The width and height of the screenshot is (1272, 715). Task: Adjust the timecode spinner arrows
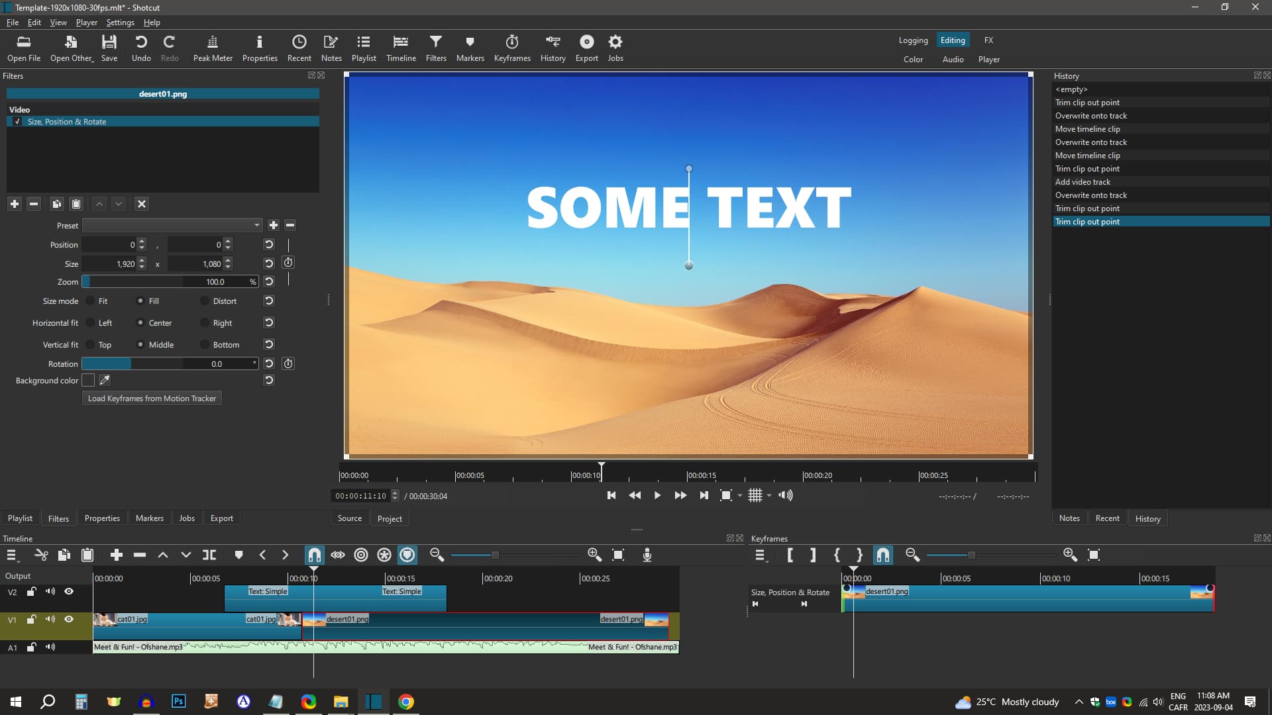396,496
